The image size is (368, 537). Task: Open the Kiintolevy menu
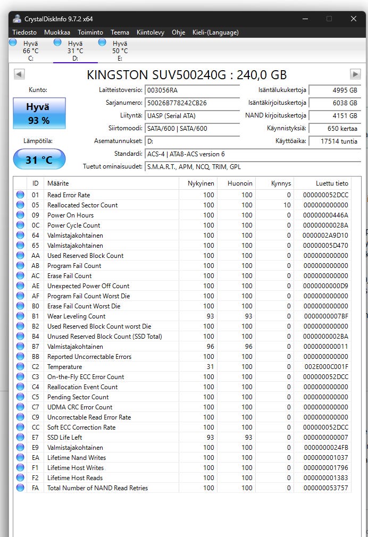(150, 32)
